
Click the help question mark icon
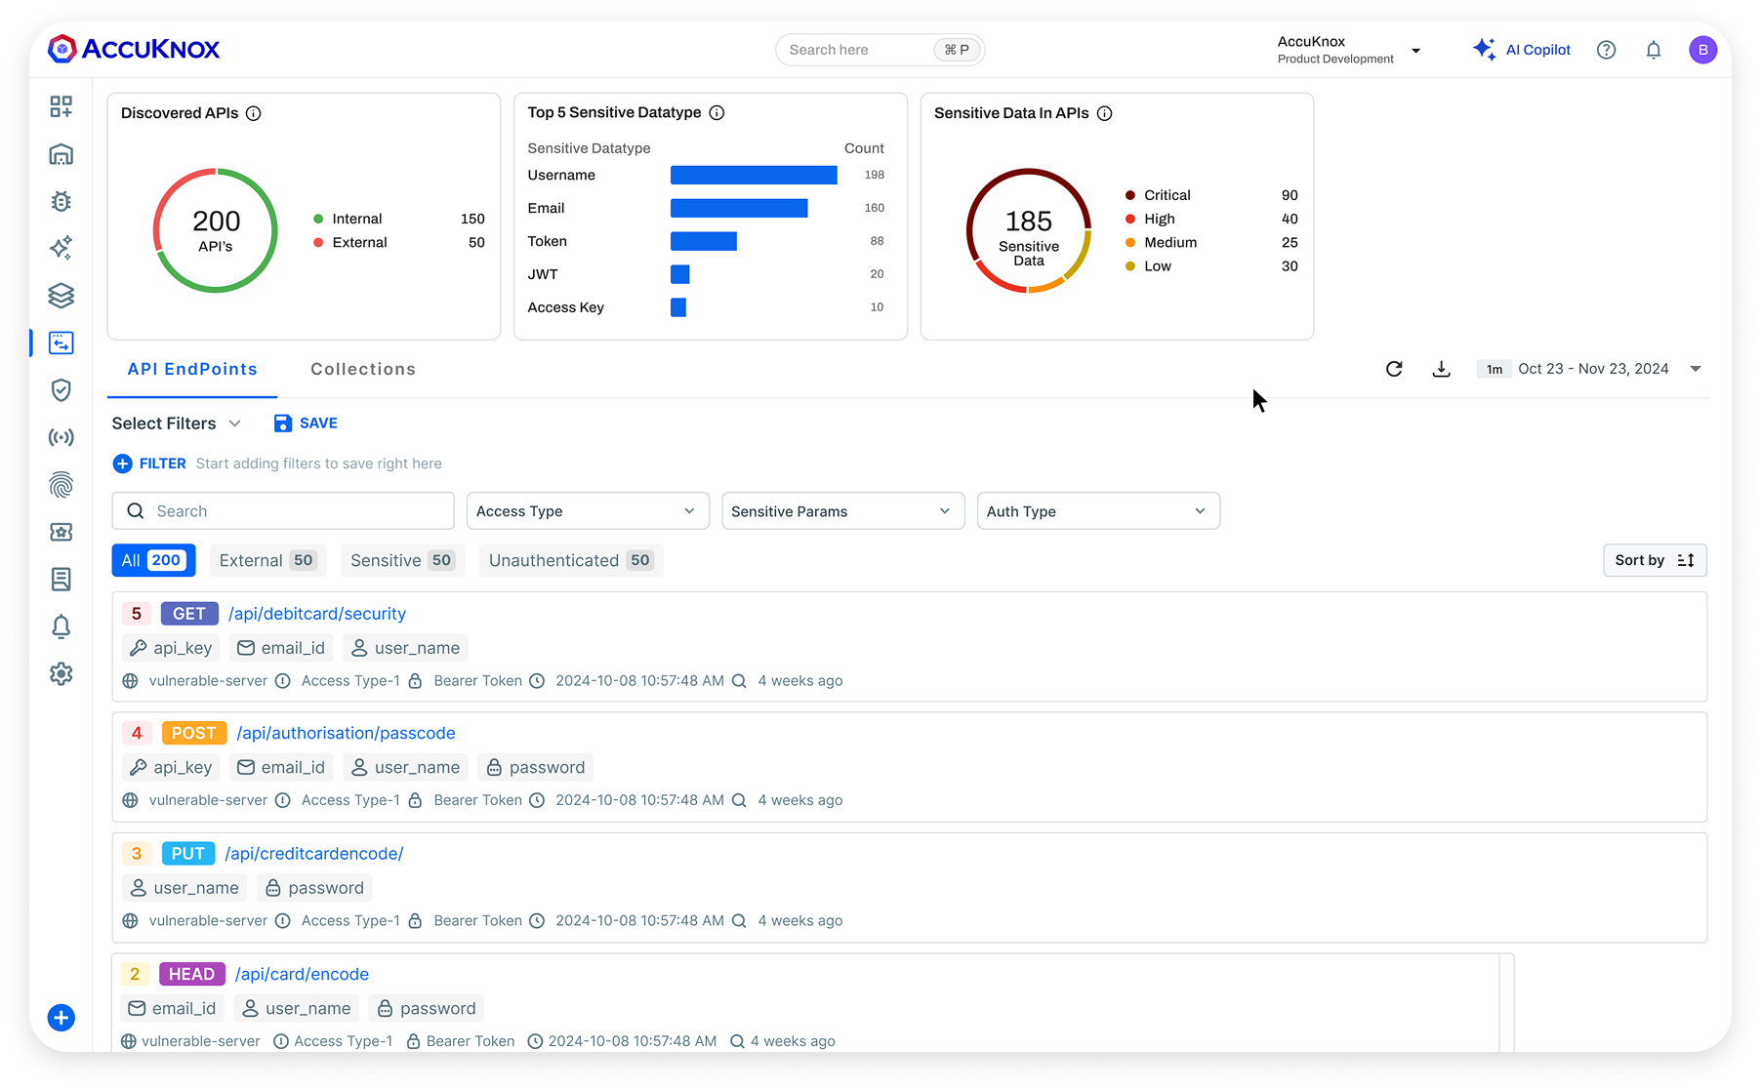(x=1606, y=50)
